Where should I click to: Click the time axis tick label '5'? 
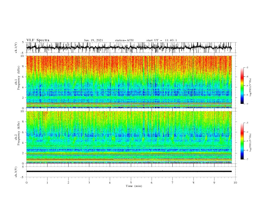[131, 183]
